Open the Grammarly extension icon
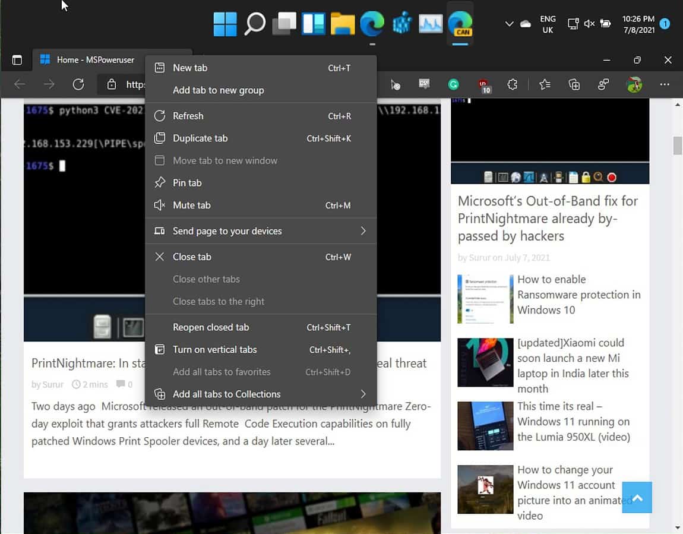683x534 pixels. 453,84
